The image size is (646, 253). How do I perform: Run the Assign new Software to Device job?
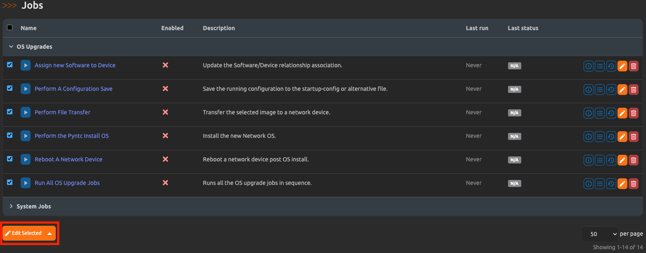[x=26, y=65]
